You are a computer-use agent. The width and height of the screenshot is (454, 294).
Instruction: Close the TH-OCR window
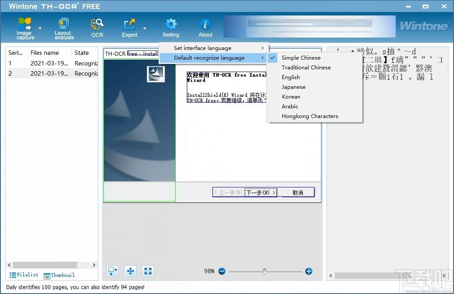444,6
